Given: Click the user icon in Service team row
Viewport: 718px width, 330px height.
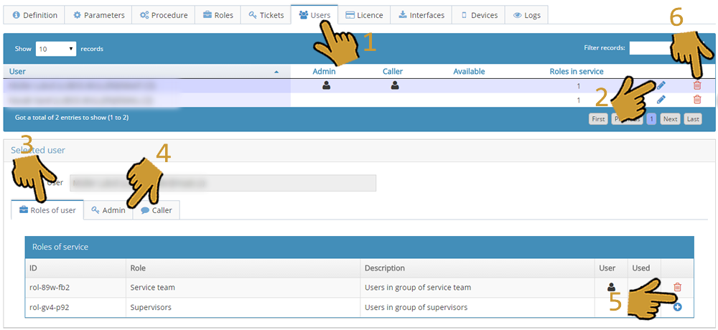Looking at the screenshot, I should click(611, 288).
